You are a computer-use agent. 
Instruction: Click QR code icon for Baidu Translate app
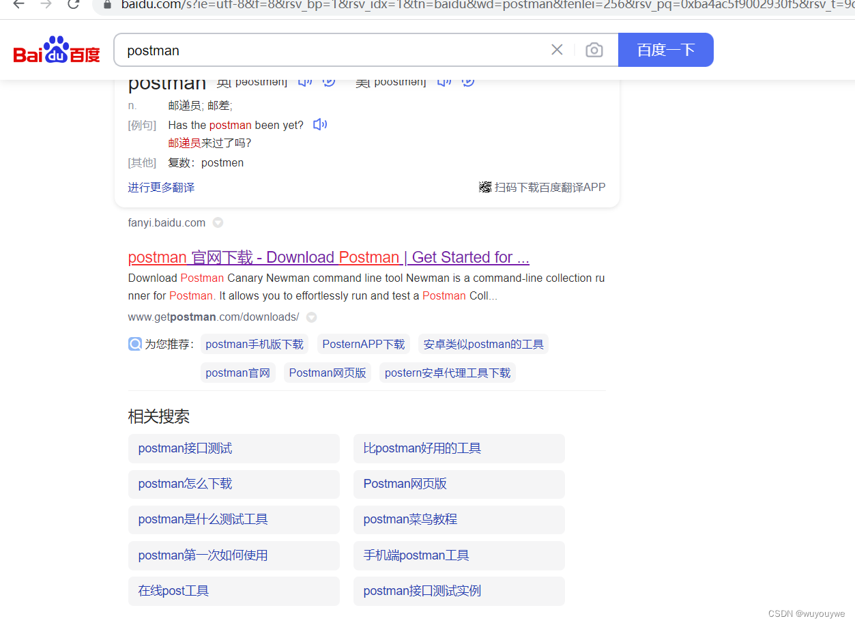[485, 187]
